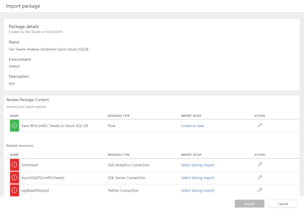Image resolution: width=304 pixels, height=210 pixels.
Task: Click the red warning icon beside Sentiment
Action: point(14,165)
